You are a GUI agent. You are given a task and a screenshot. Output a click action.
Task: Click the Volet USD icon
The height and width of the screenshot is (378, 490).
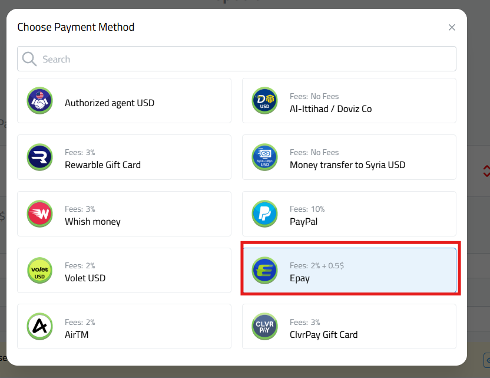[x=39, y=270]
